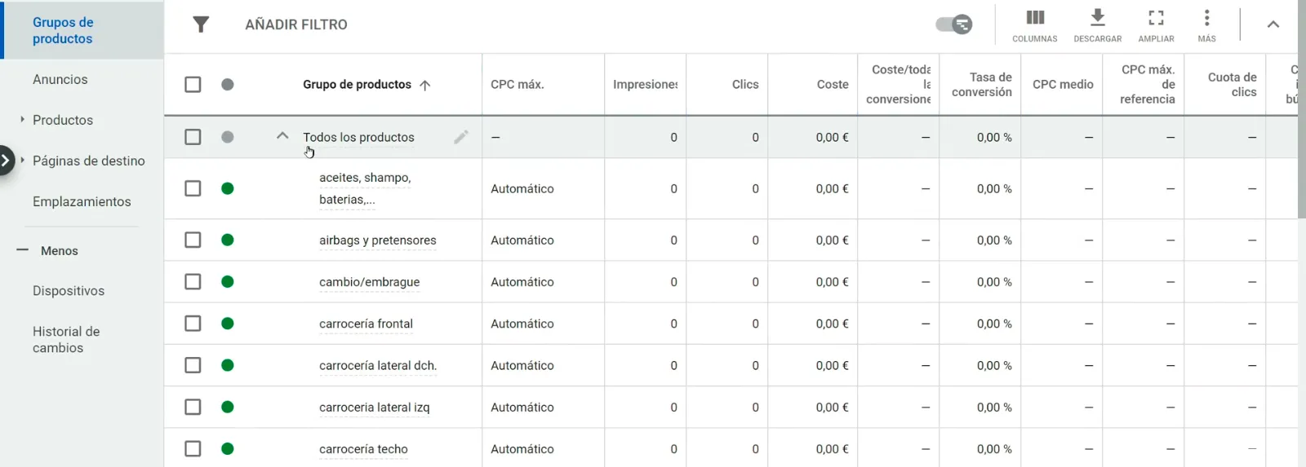Click green status dot for airbags y pretensores

click(x=228, y=240)
